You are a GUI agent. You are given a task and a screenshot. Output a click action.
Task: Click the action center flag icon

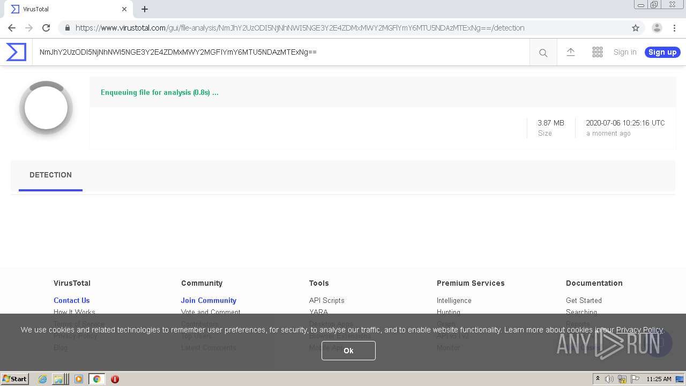click(x=635, y=379)
